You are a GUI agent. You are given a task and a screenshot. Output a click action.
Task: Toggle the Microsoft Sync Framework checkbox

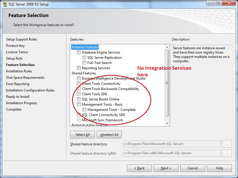[79, 120]
